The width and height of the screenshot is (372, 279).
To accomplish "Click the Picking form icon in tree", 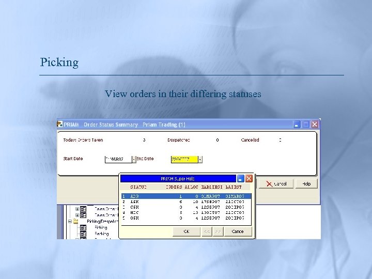I will [83, 227].
